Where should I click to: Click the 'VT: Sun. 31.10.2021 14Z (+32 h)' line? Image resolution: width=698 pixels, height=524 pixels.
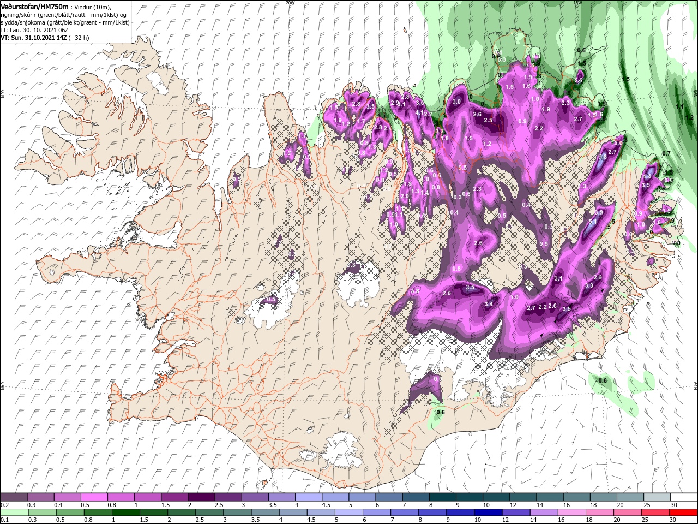pyautogui.click(x=45, y=38)
